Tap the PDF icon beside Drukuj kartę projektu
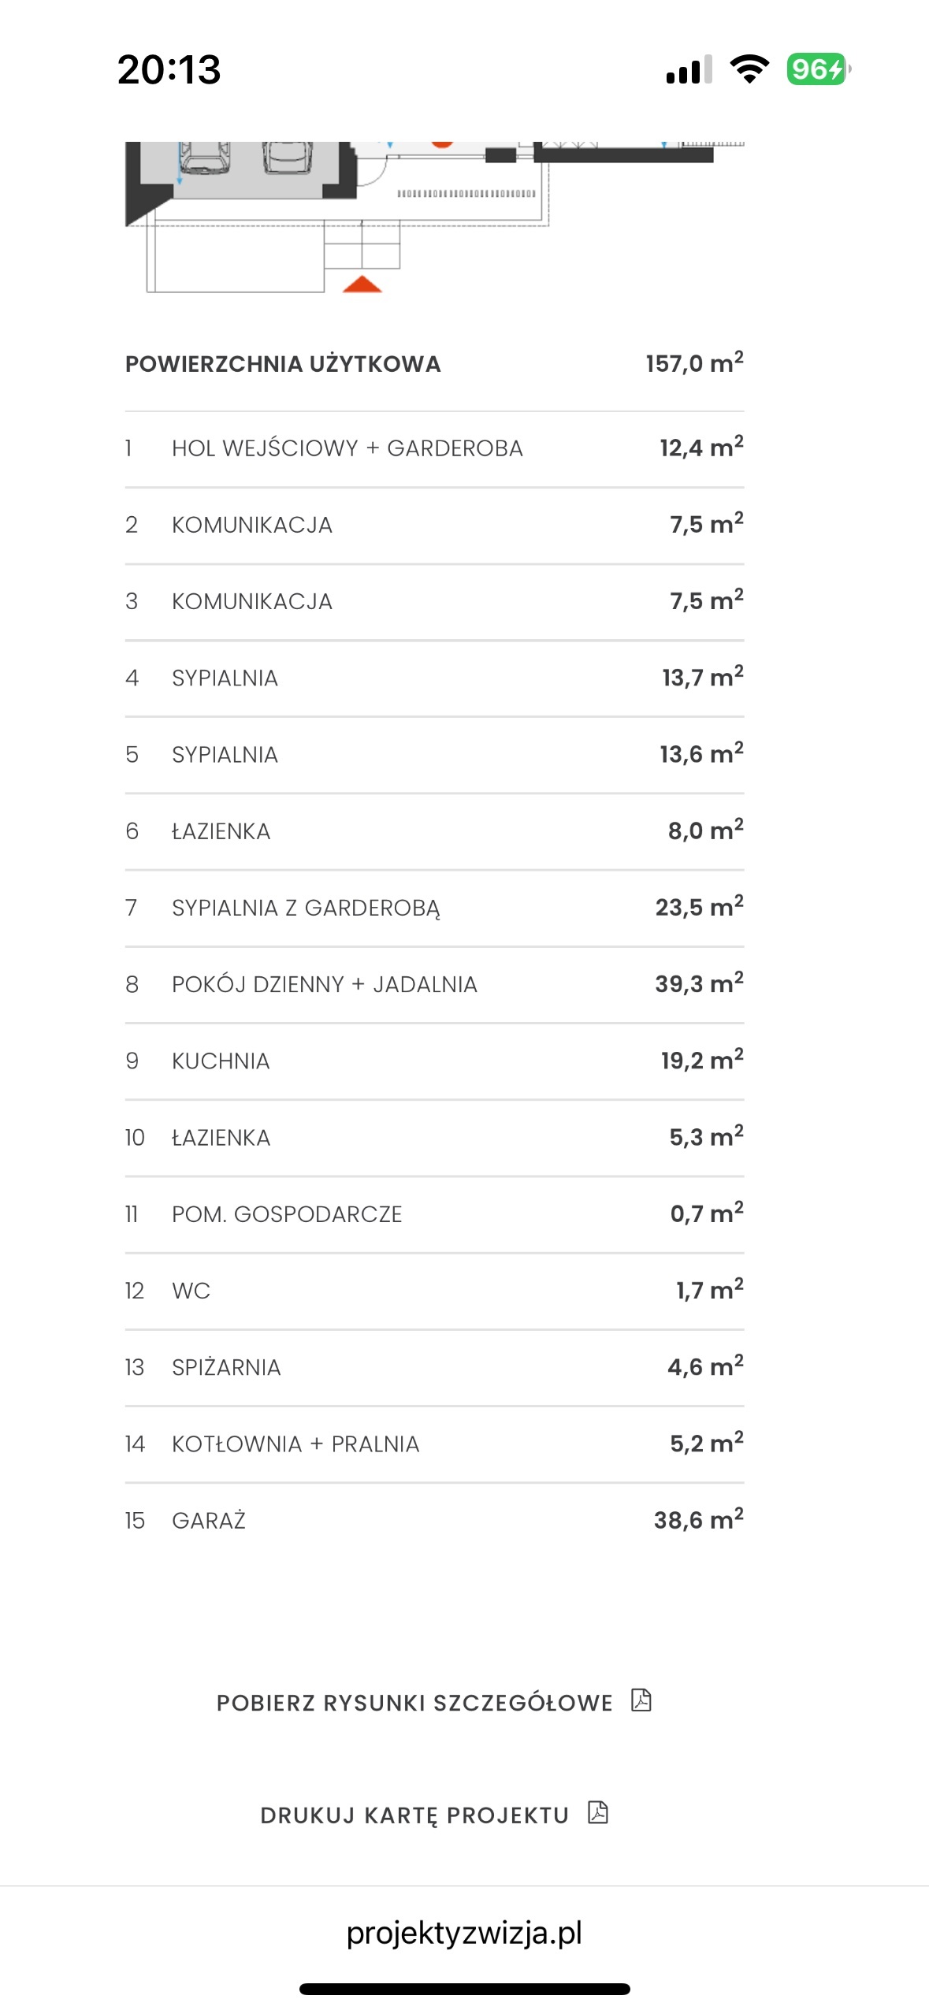Viewport: 929px width, 2014px height. 598,1813
